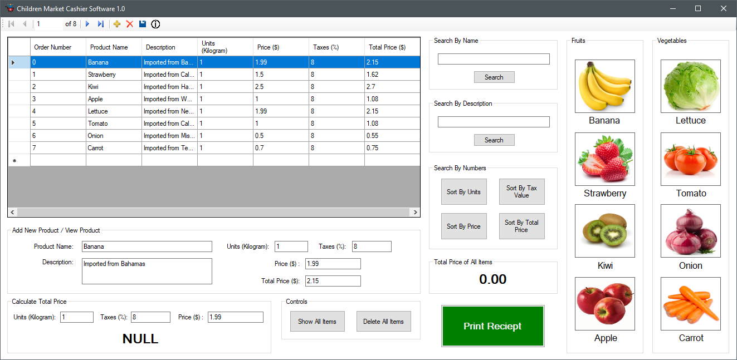Click price cell 2.5 in Kiwi row

point(281,87)
